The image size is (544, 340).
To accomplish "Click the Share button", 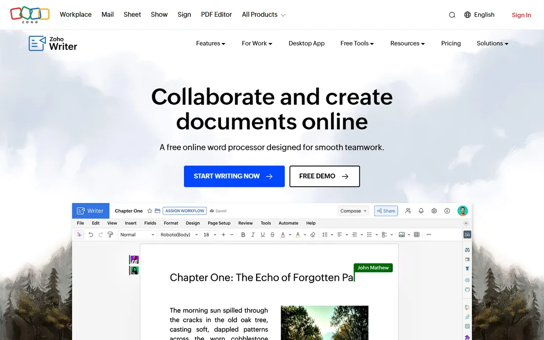I will (x=386, y=211).
